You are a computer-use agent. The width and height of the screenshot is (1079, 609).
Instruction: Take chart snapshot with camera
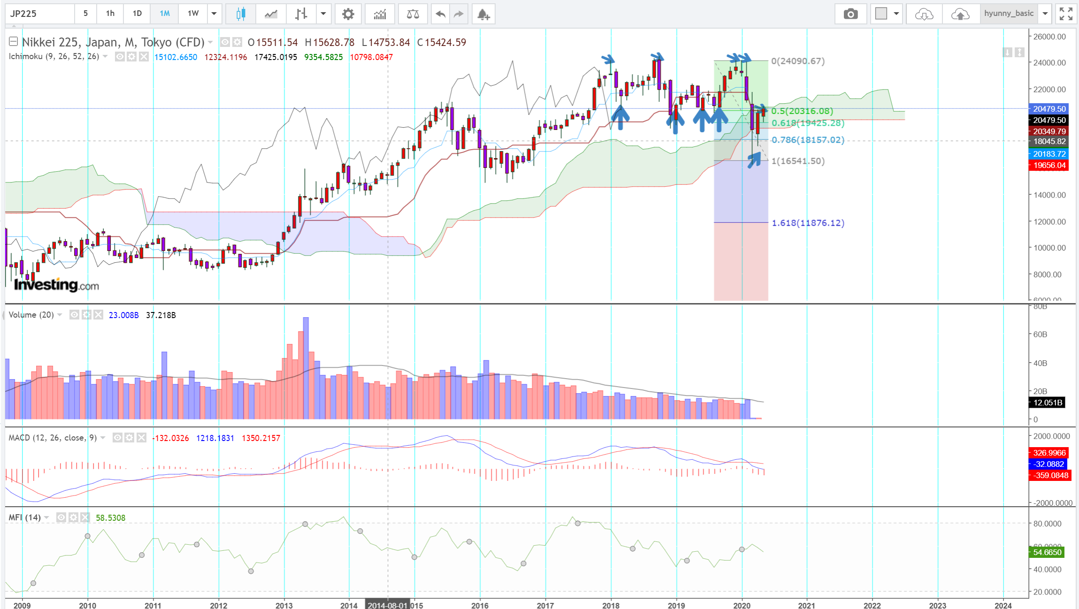[x=850, y=14]
